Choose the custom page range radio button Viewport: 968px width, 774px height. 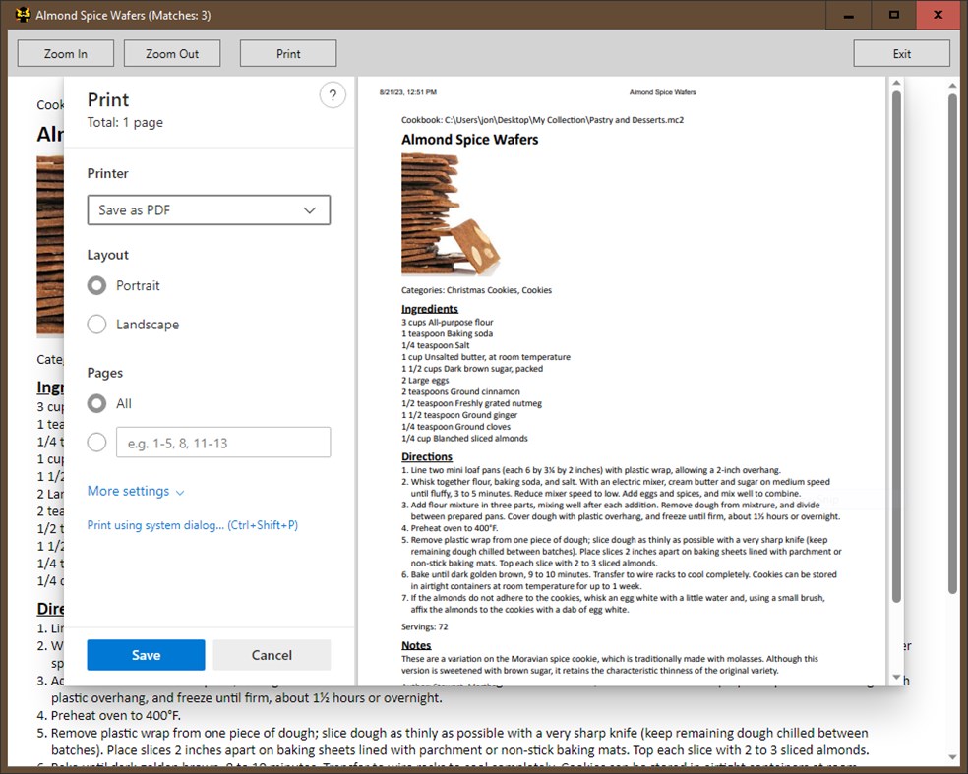click(x=96, y=443)
